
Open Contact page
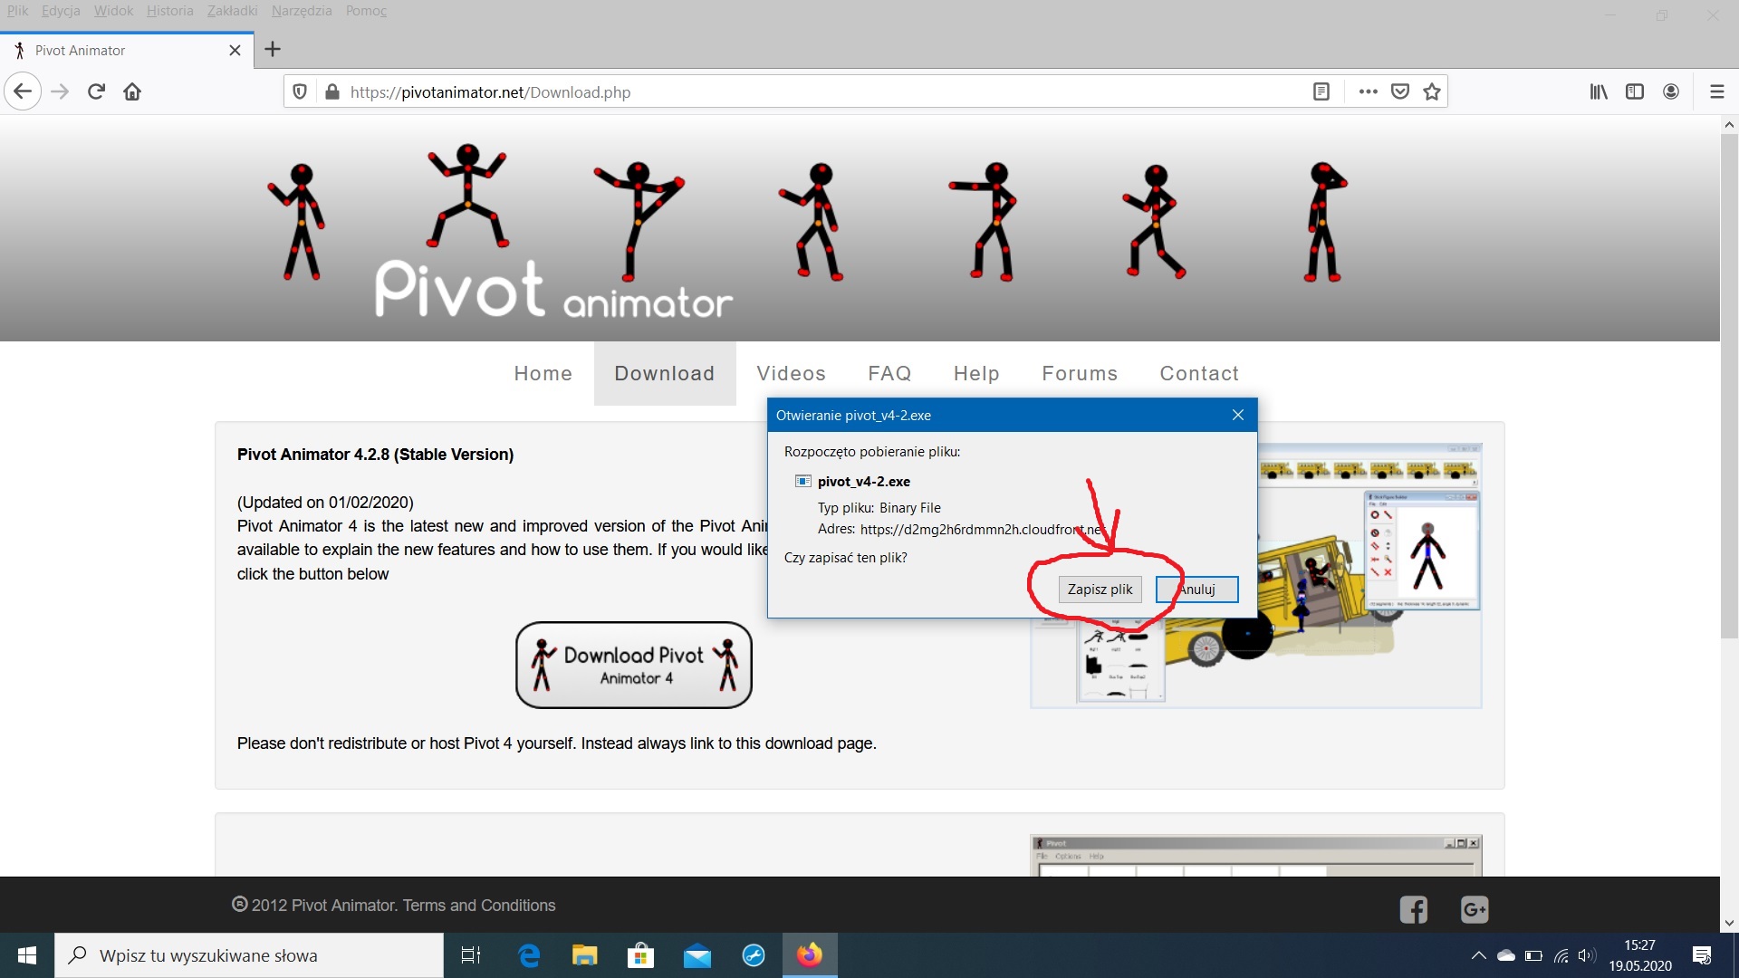point(1199,373)
